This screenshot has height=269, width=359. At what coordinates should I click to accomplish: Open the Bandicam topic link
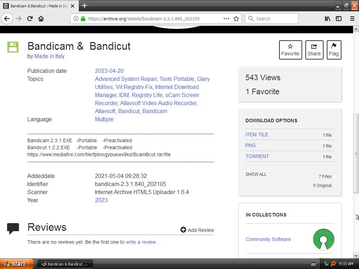(x=155, y=111)
